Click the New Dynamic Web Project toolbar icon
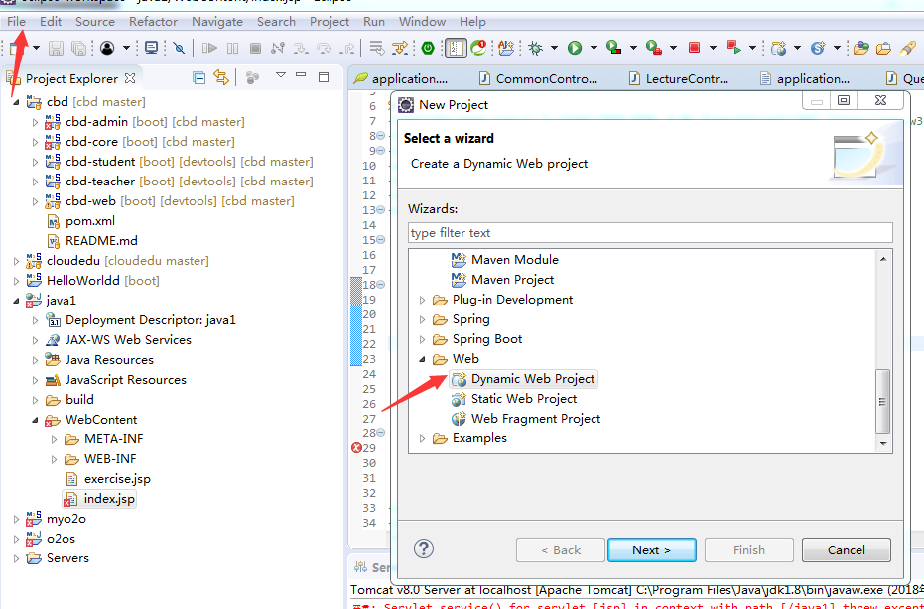Image resolution: width=924 pixels, height=609 pixels. coord(779,48)
